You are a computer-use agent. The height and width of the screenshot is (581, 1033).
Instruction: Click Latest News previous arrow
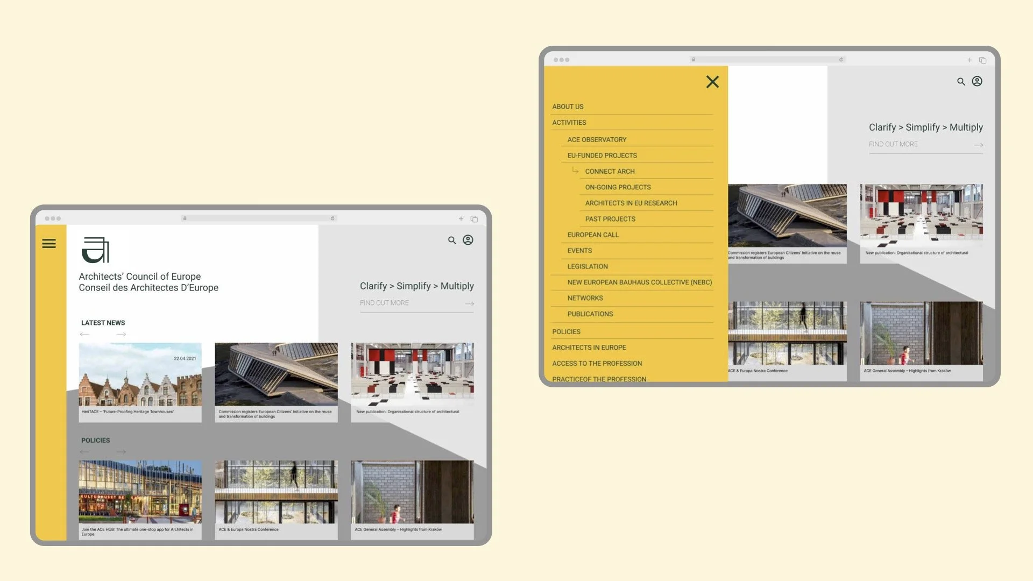[x=84, y=335]
